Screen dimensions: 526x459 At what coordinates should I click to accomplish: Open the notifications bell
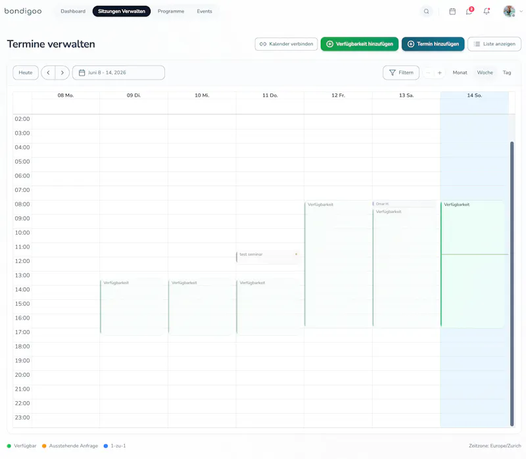(x=487, y=11)
